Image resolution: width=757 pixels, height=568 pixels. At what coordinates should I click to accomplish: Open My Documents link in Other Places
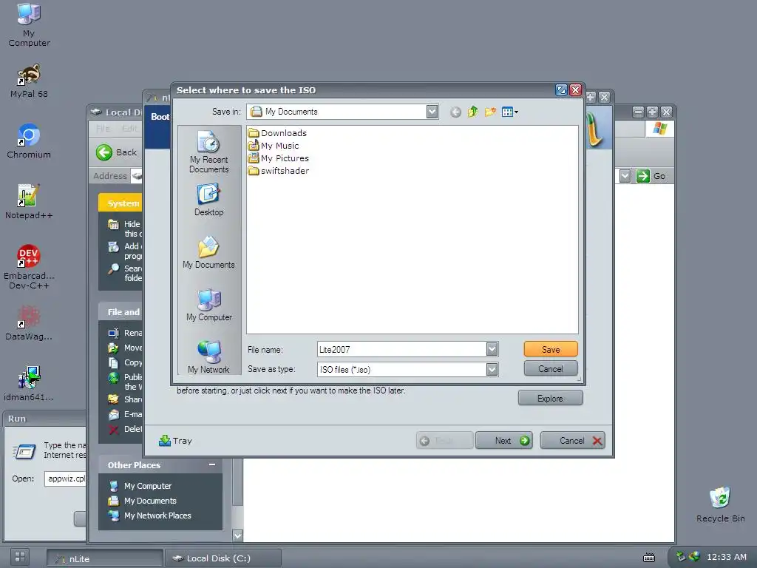(150, 501)
